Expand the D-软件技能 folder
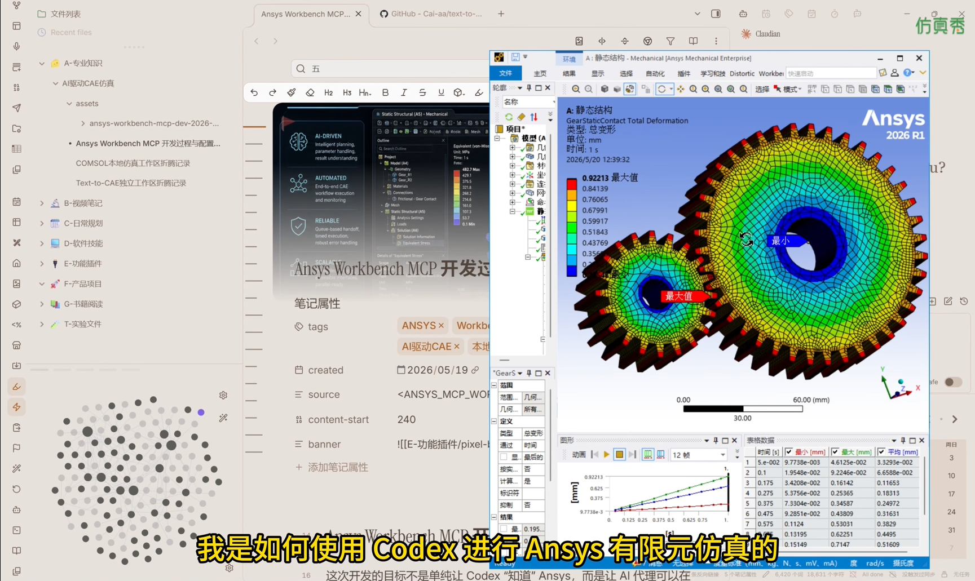 [42, 243]
